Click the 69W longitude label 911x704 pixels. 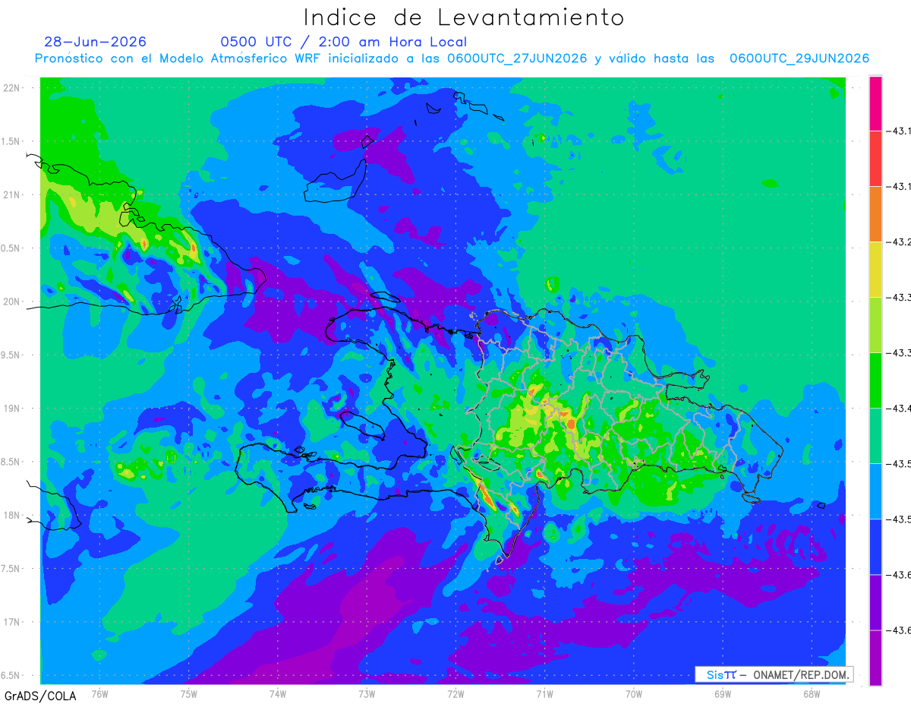click(x=723, y=693)
